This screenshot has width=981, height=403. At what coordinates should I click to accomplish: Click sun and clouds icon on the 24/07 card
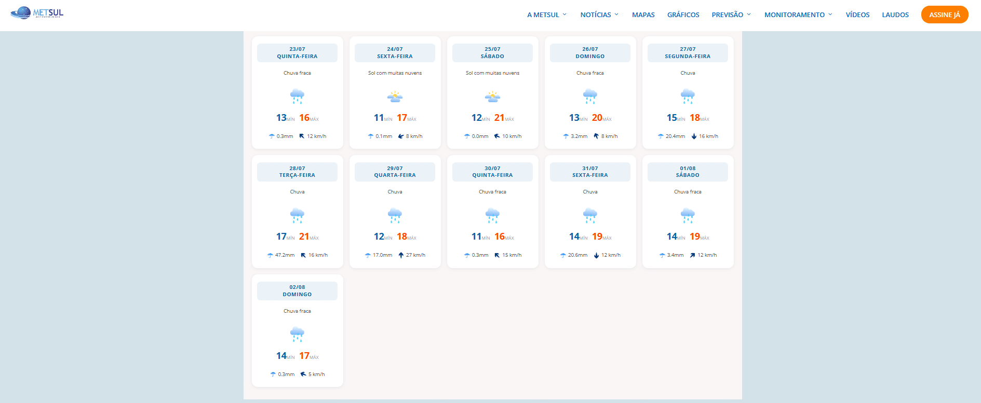(x=395, y=96)
